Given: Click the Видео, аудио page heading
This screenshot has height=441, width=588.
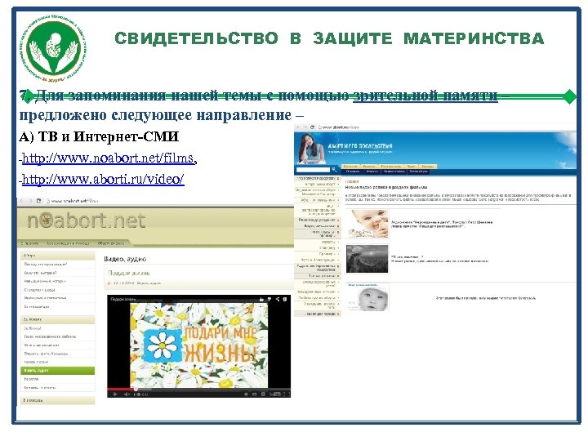Looking at the screenshot, I should click(125, 259).
